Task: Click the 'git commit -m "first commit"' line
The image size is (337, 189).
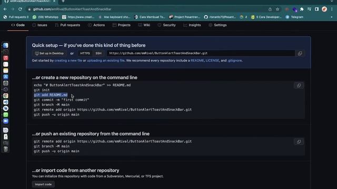Action: tap(61, 100)
